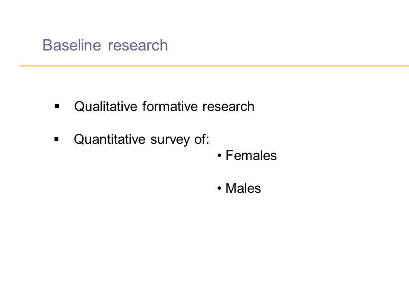Click the word "Qualitative"
Viewport: 409px width, 307px height.
click(106, 107)
